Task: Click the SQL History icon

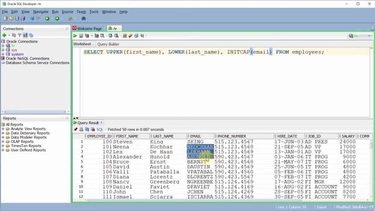Action: click(137, 36)
